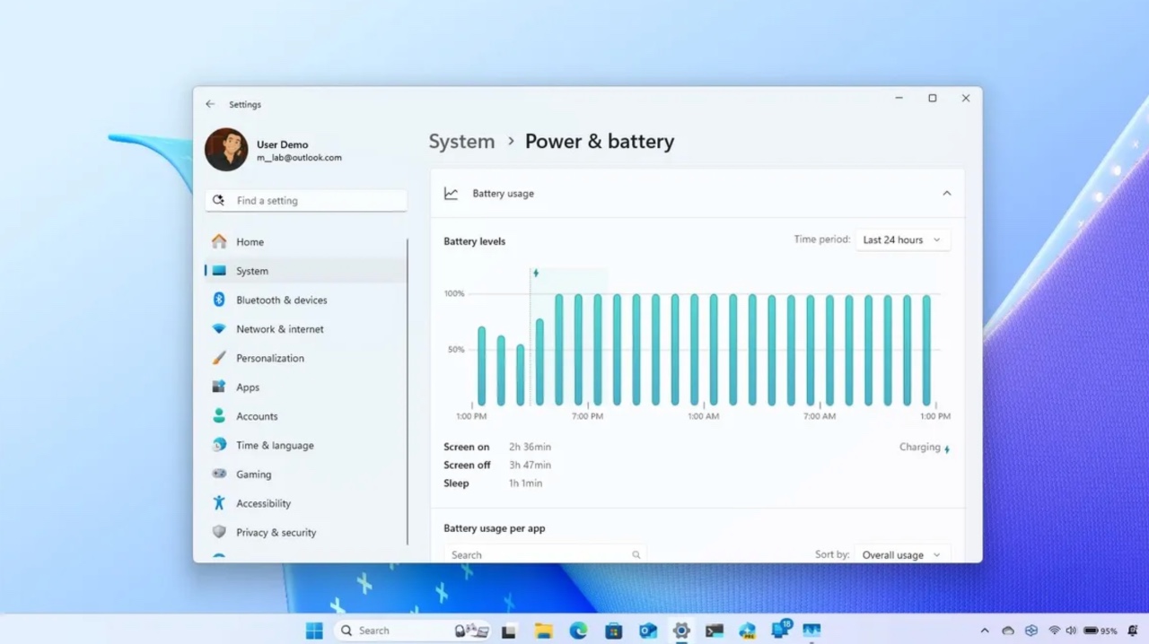1149x644 pixels.
Task: Click the charging marker above the chart
Action: 536,274
